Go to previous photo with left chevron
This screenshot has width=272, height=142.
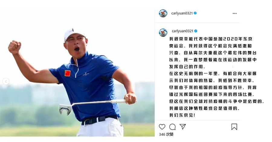pos(6,81)
